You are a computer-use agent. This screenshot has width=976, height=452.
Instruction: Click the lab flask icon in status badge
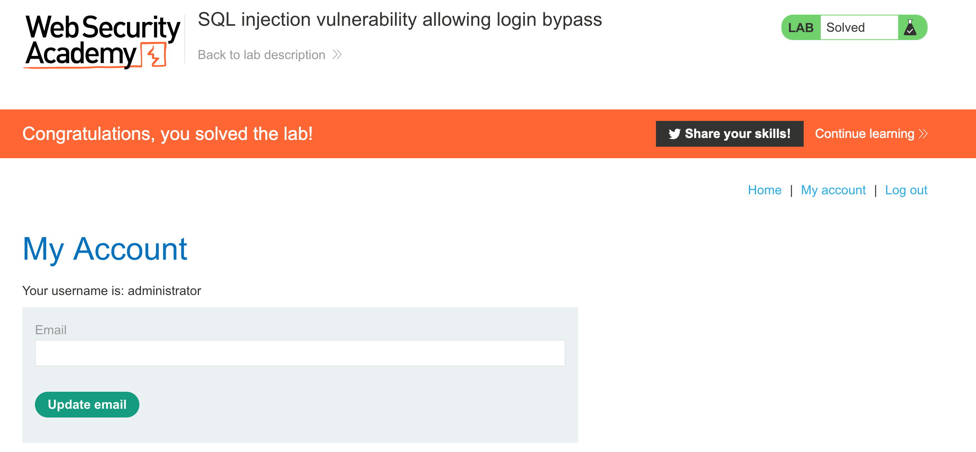point(910,27)
